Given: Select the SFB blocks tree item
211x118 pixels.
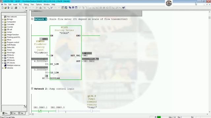Looking at the screenshot, I should pyautogui.click(x=11, y=60).
